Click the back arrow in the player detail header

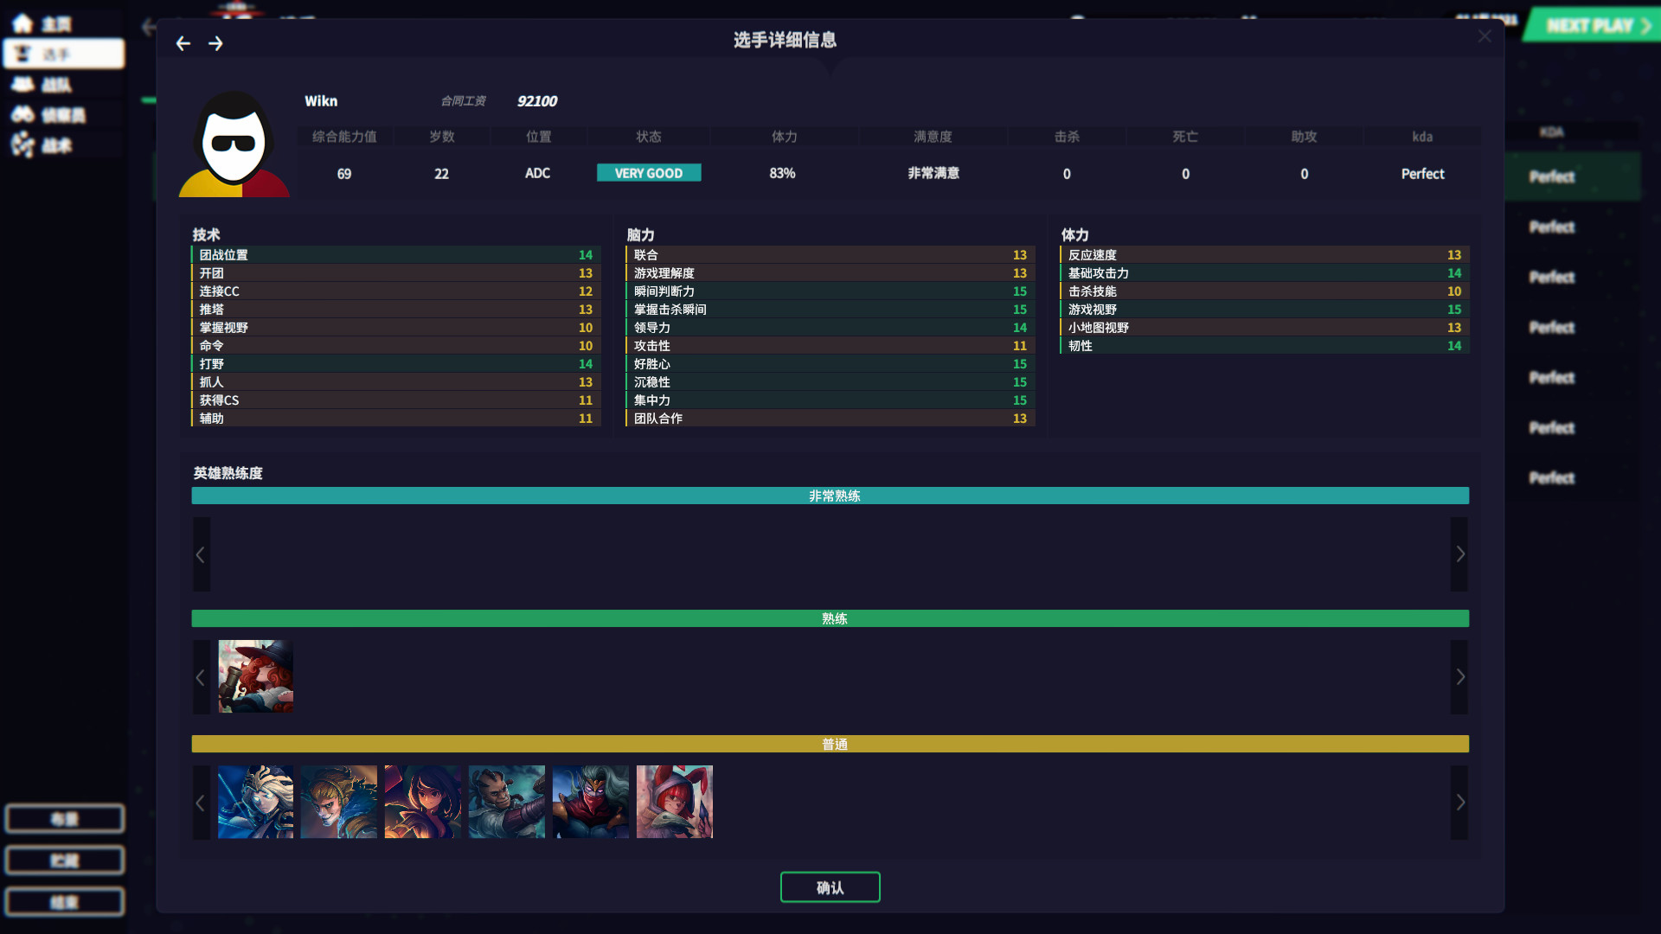[183, 42]
